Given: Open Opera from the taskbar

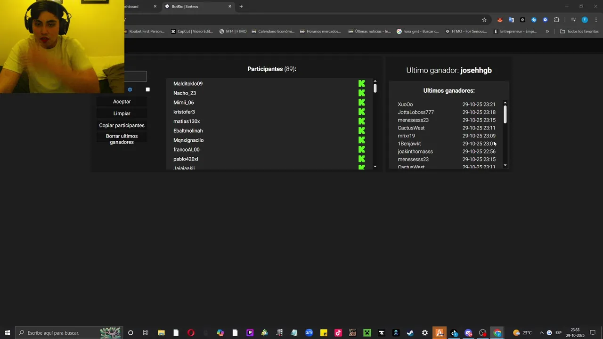Looking at the screenshot, I should 191,333.
